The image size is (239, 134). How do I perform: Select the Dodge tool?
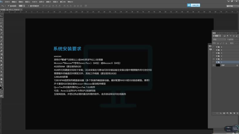pyautogui.click(x=1, y=62)
